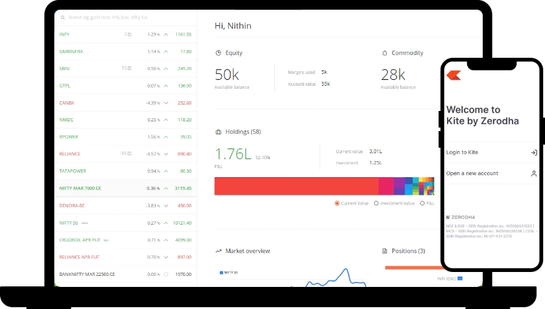Select the Investment Value radio button
545x309 pixels.
tap(376, 203)
